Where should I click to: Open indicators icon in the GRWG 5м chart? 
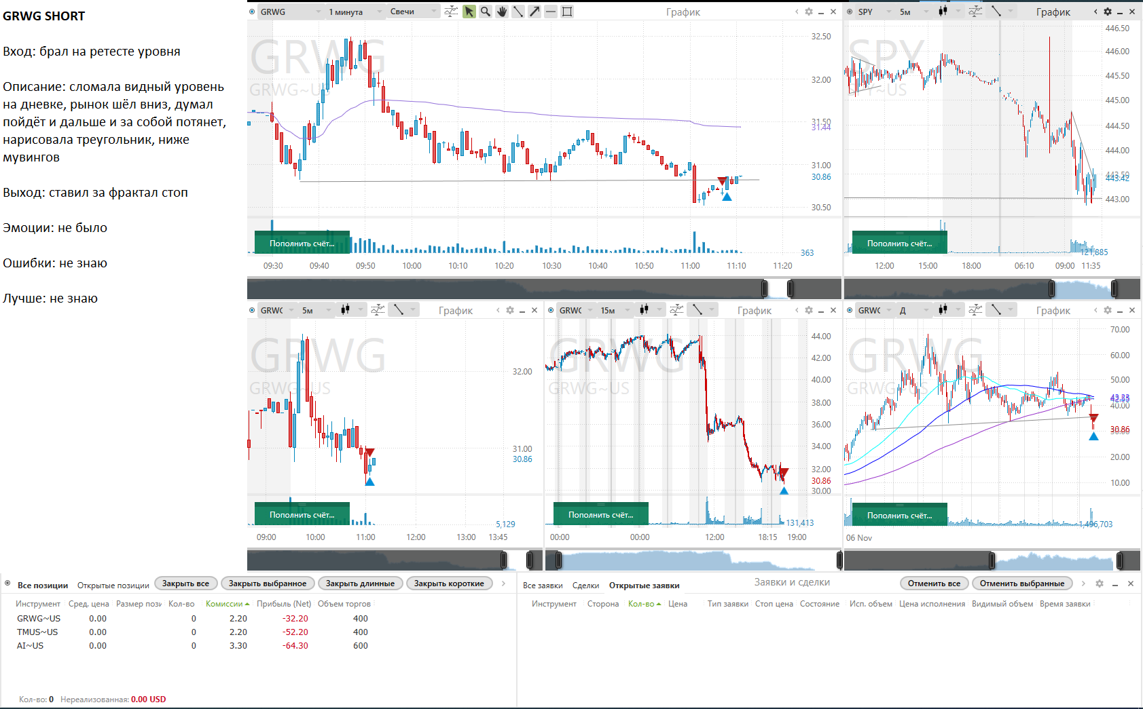tap(378, 310)
